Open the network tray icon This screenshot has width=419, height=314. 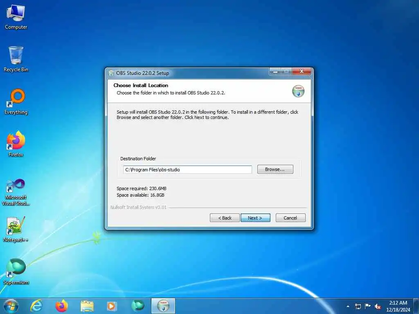(x=358, y=306)
